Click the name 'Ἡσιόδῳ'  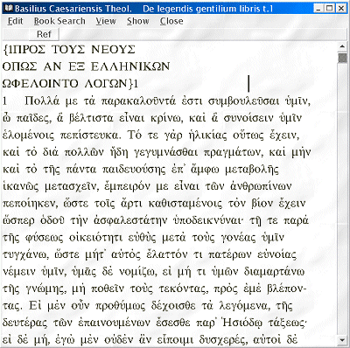click(242, 324)
